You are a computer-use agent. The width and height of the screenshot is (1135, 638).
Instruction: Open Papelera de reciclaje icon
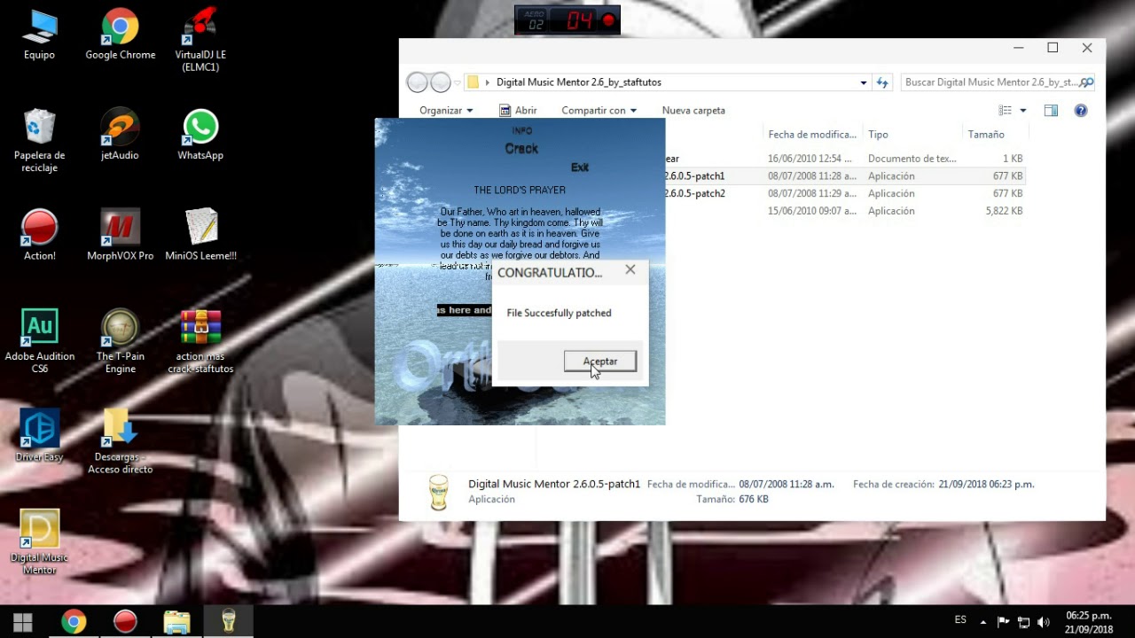pyautogui.click(x=39, y=141)
